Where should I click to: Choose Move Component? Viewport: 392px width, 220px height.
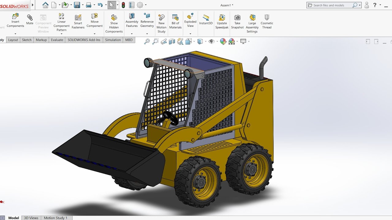click(95, 20)
